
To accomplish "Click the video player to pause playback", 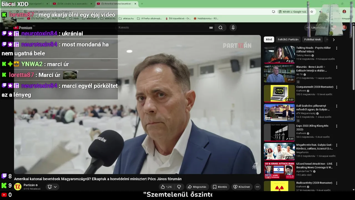I will [137, 104].
